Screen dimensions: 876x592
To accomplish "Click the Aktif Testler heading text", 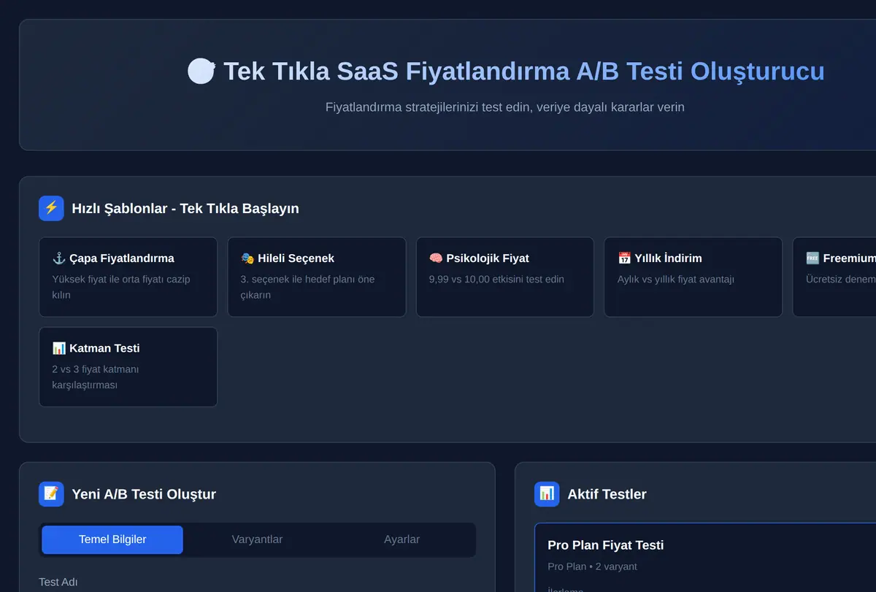I will [607, 494].
